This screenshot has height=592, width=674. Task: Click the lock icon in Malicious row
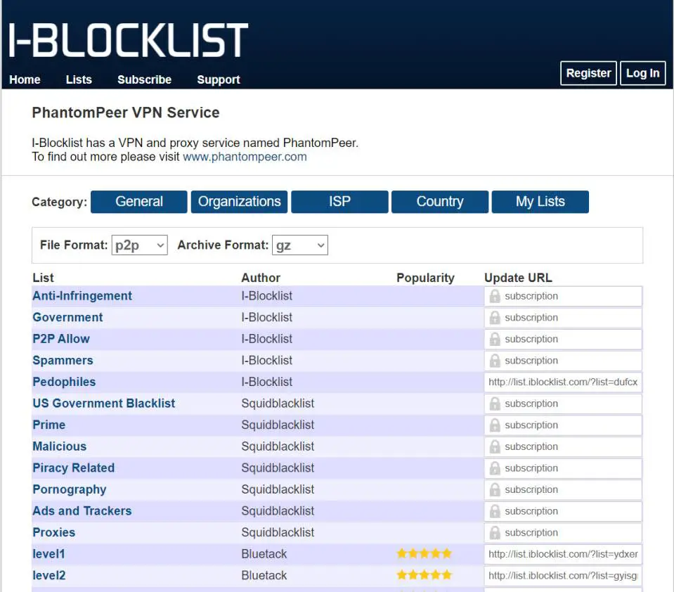click(x=495, y=446)
